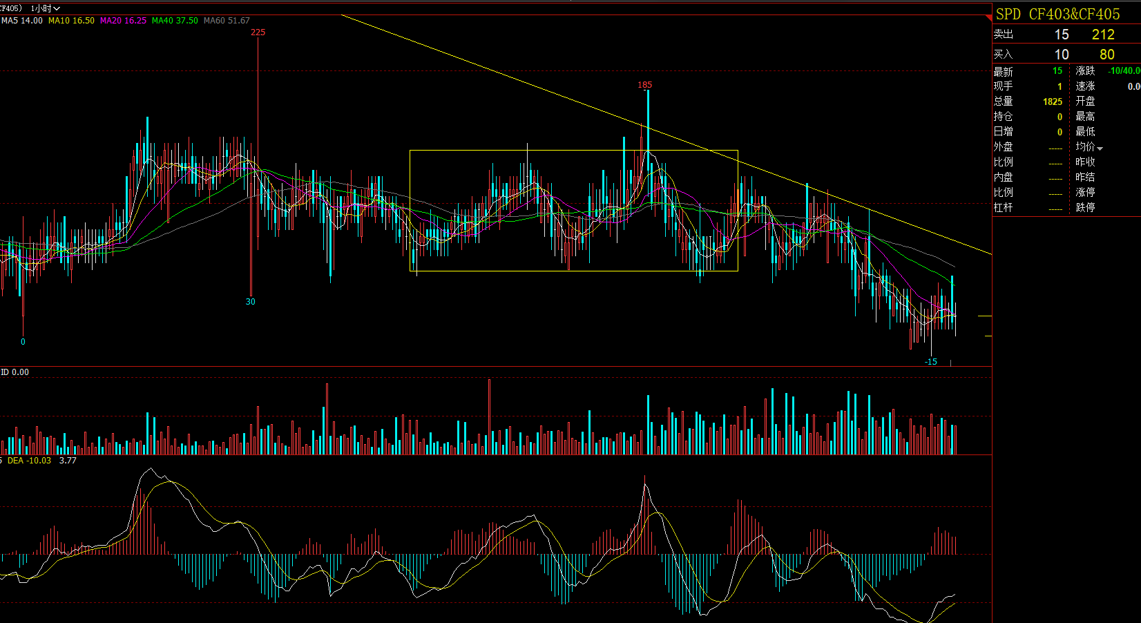Open the 1小时 timeframe dropdown
Screen dimensions: 1141x623
[x=46, y=8]
